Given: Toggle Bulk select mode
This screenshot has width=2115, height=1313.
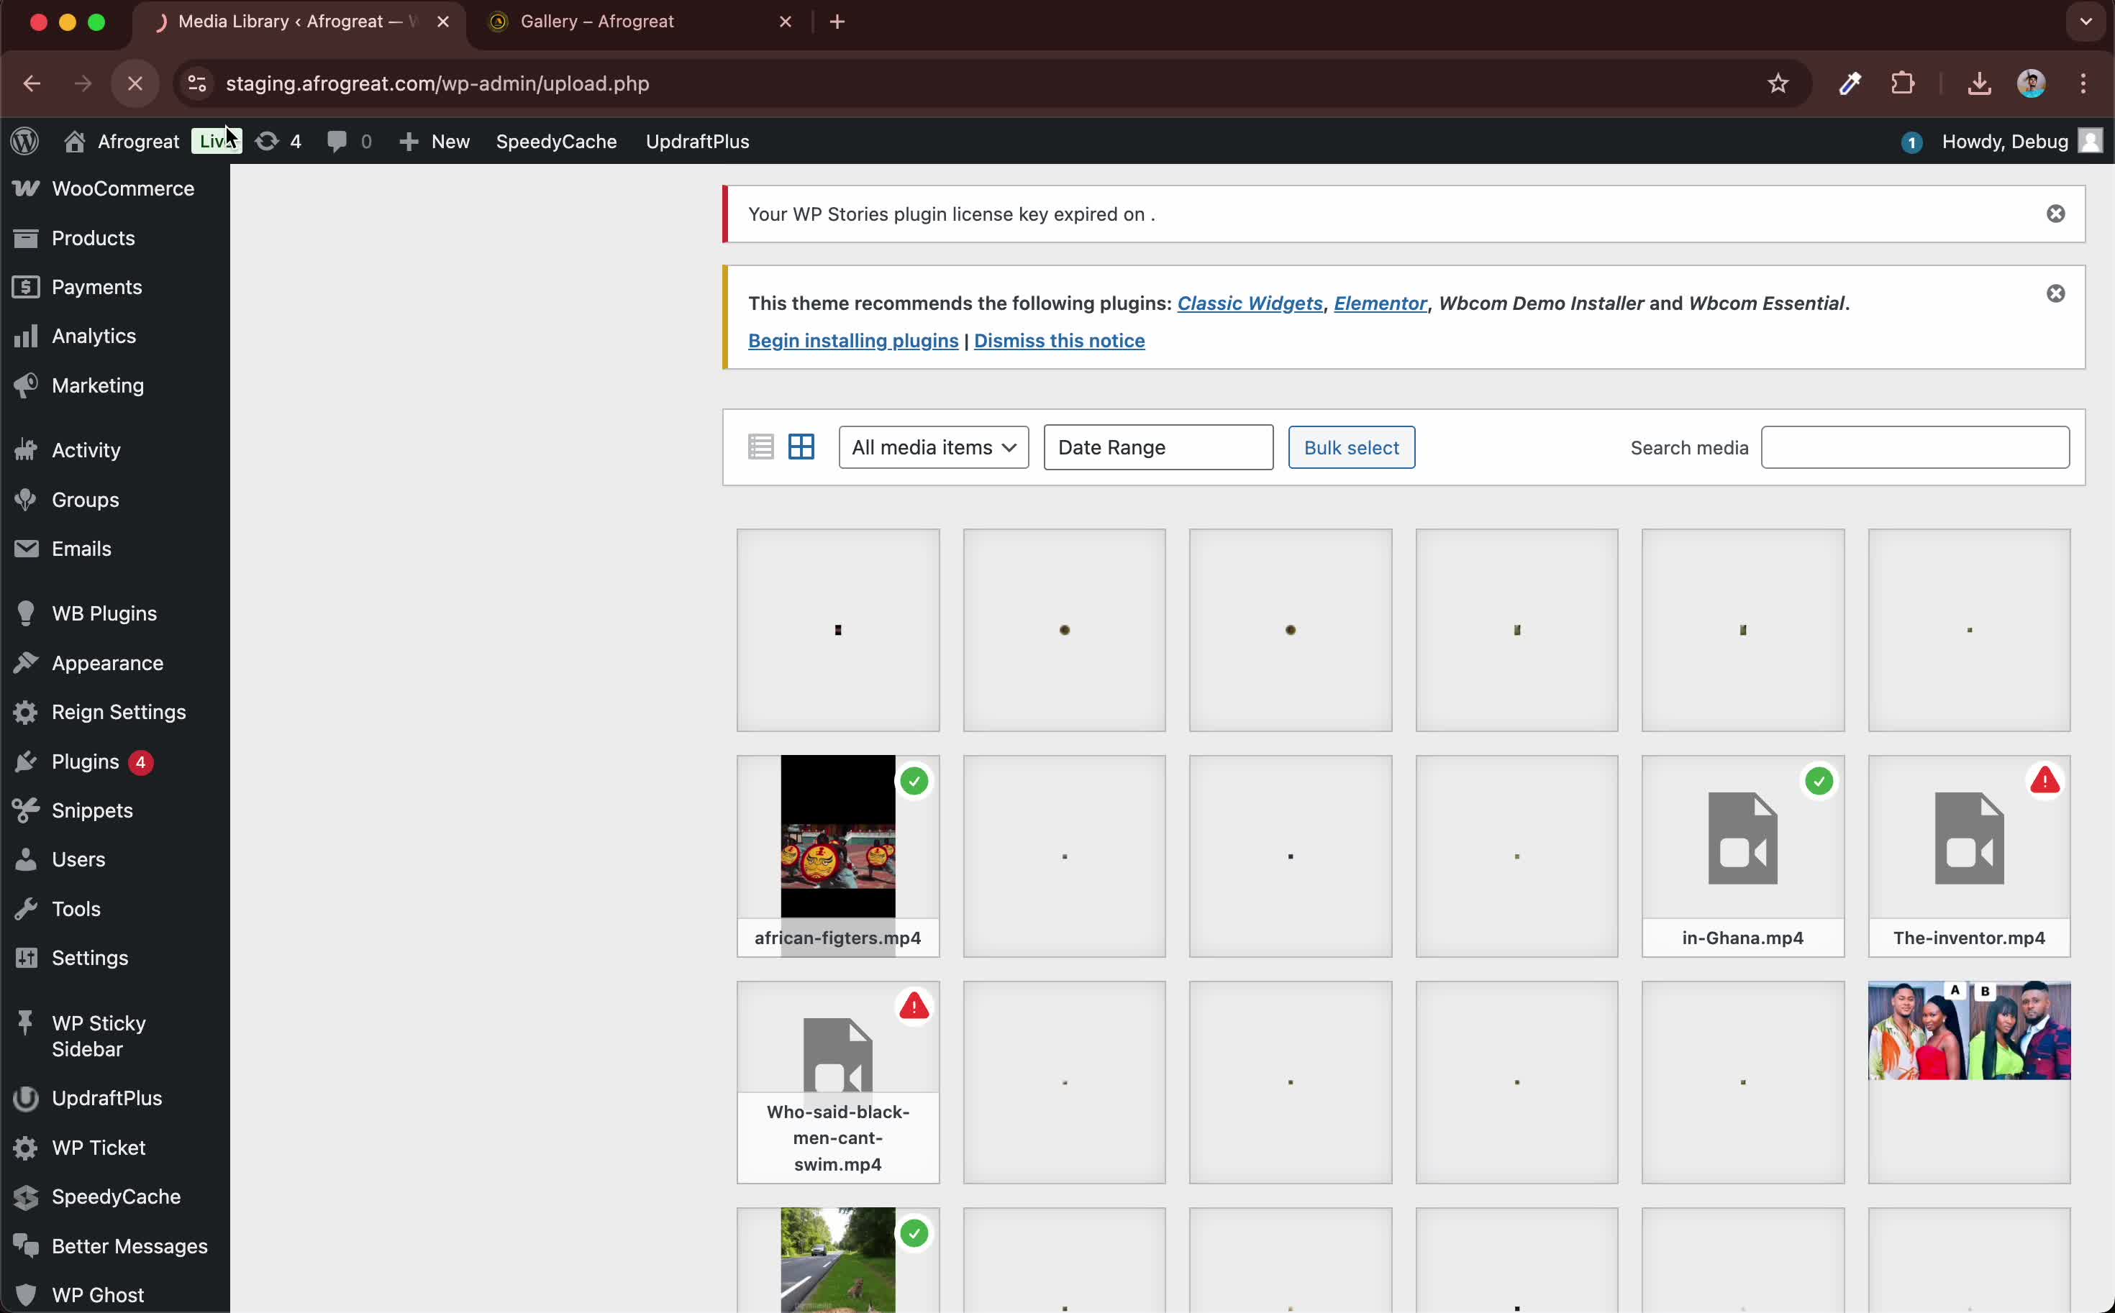Looking at the screenshot, I should pos(1350,447).
